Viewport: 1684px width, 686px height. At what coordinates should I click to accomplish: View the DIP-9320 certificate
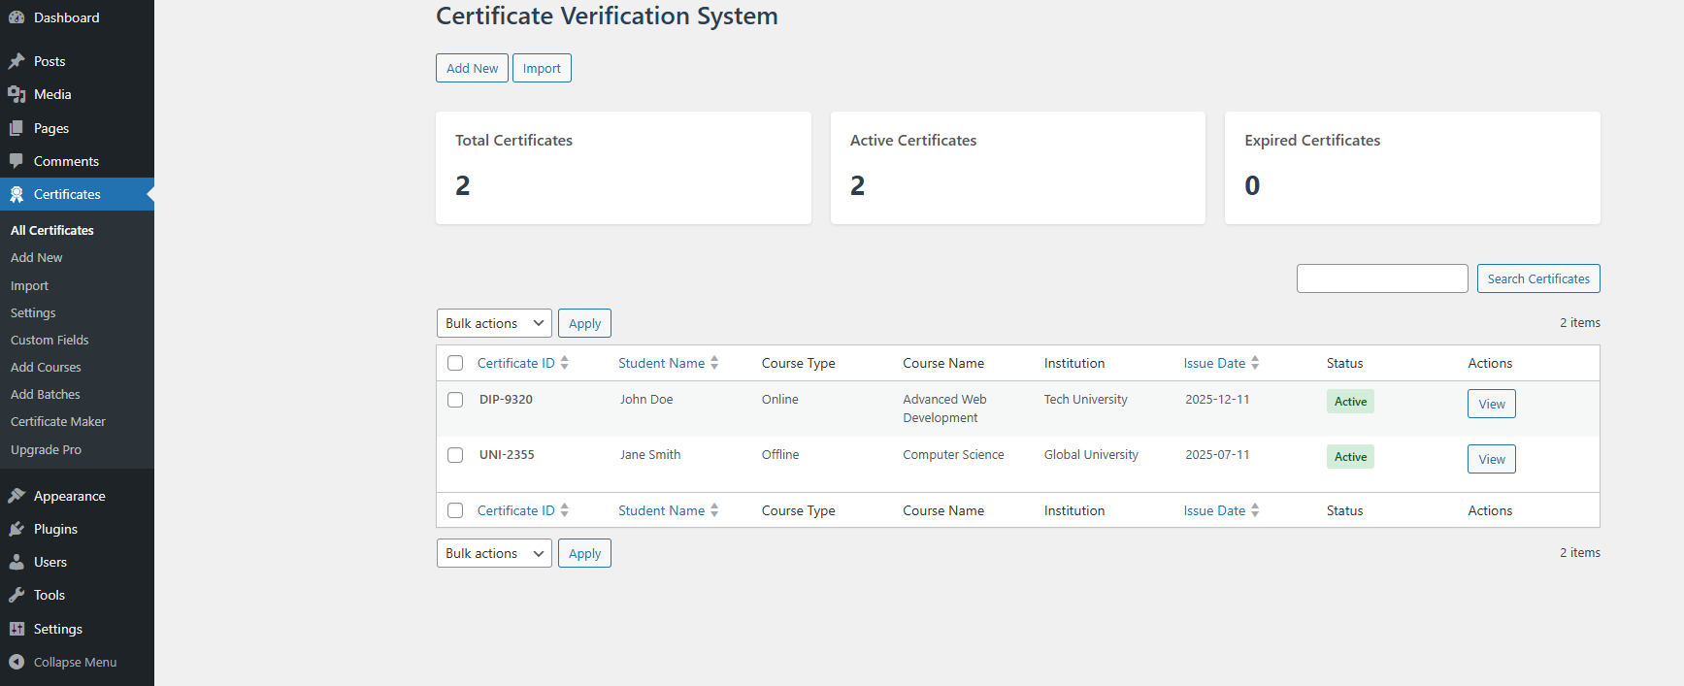(x=1492, y=404)
